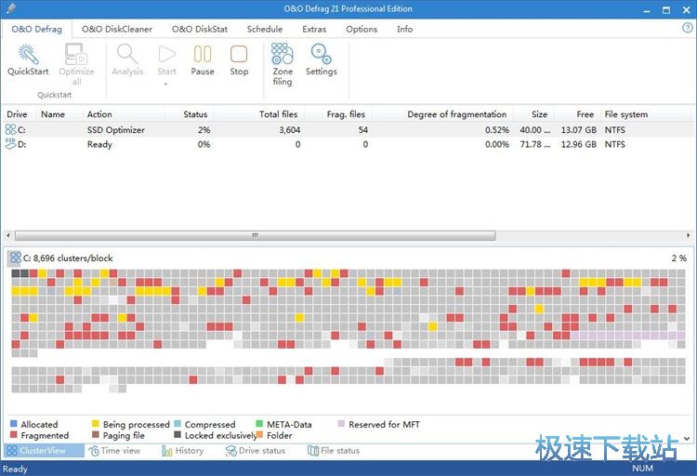697x476 pixels.
Task: Open the O&O DiskStat tab
Action: (x=200, y=29)
